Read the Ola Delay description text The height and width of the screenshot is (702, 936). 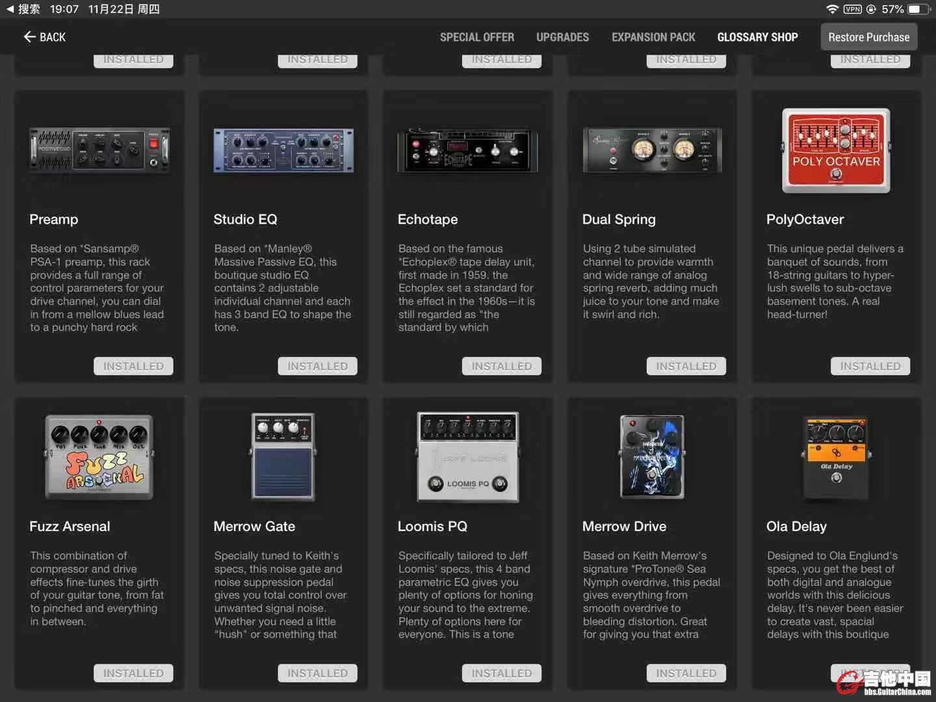click(835, 595)
